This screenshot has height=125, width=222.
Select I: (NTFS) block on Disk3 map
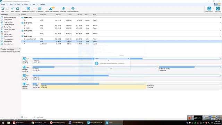pyautogui.click(x=93, y=86)
